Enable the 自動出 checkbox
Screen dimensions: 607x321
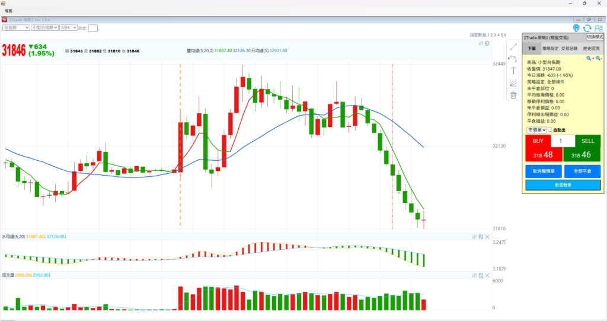click(x=551, y=130)
